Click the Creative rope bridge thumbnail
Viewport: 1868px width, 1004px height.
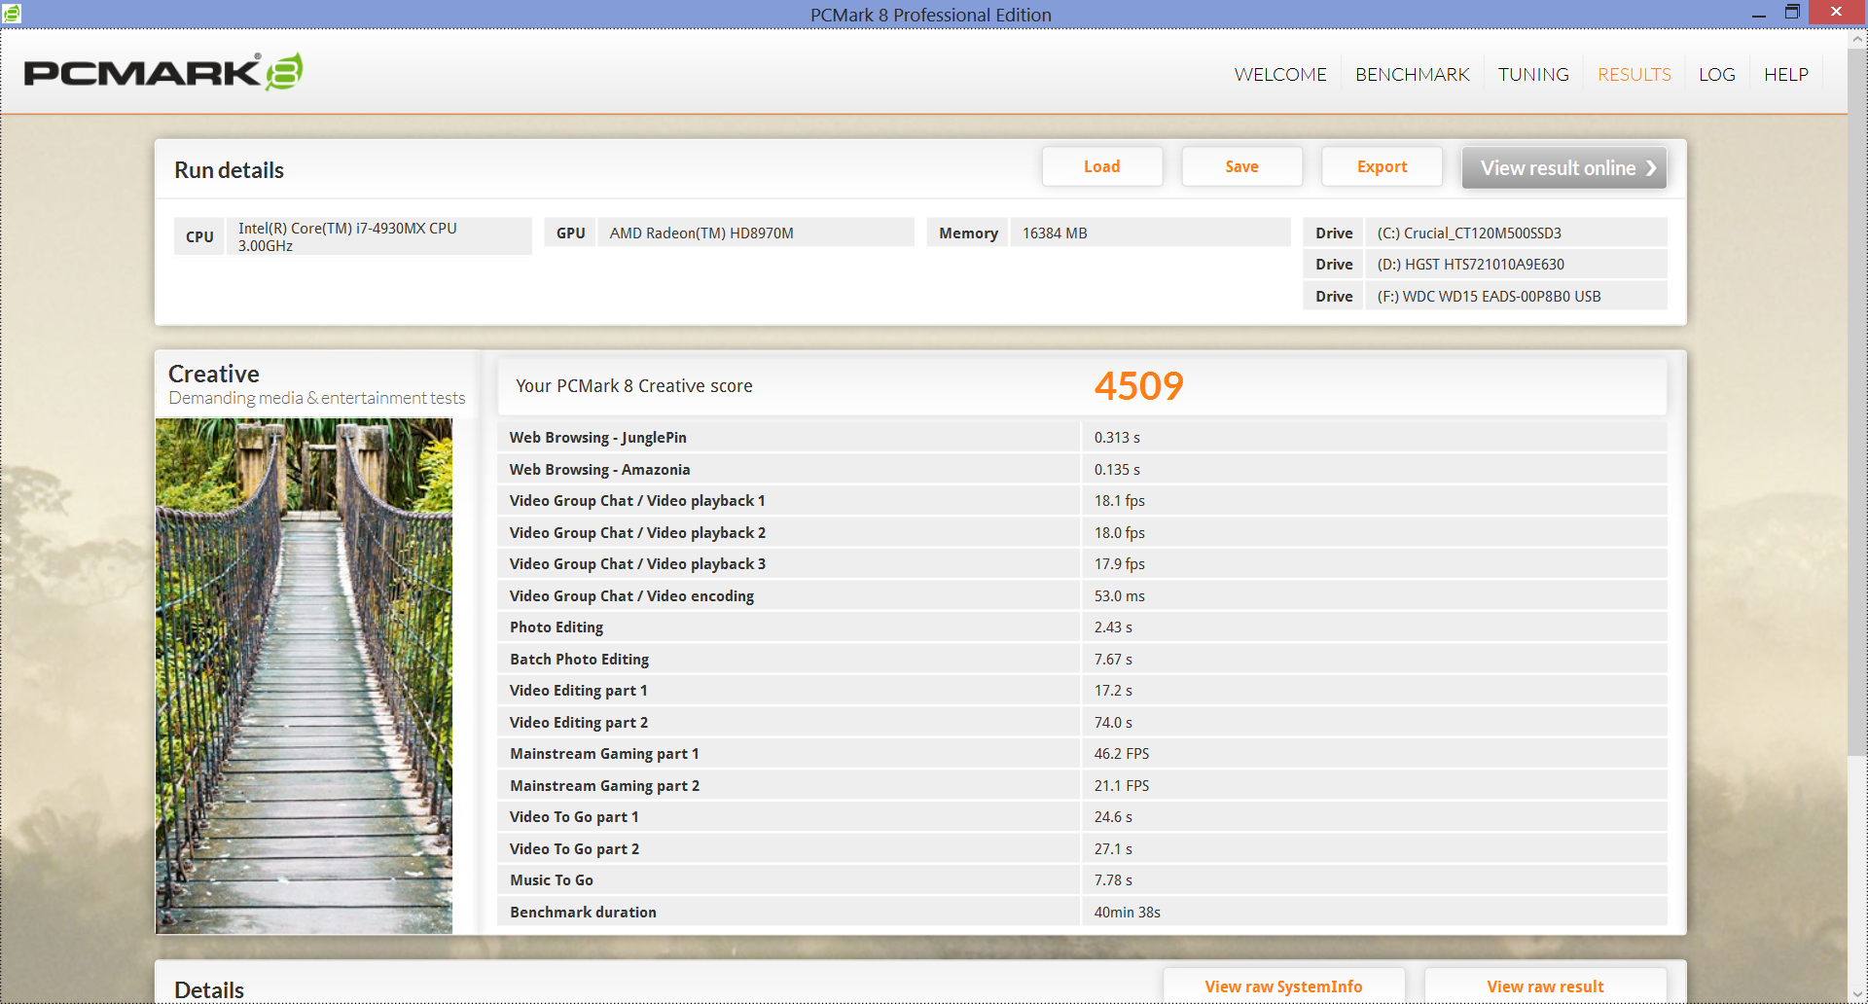coord(304,675)
